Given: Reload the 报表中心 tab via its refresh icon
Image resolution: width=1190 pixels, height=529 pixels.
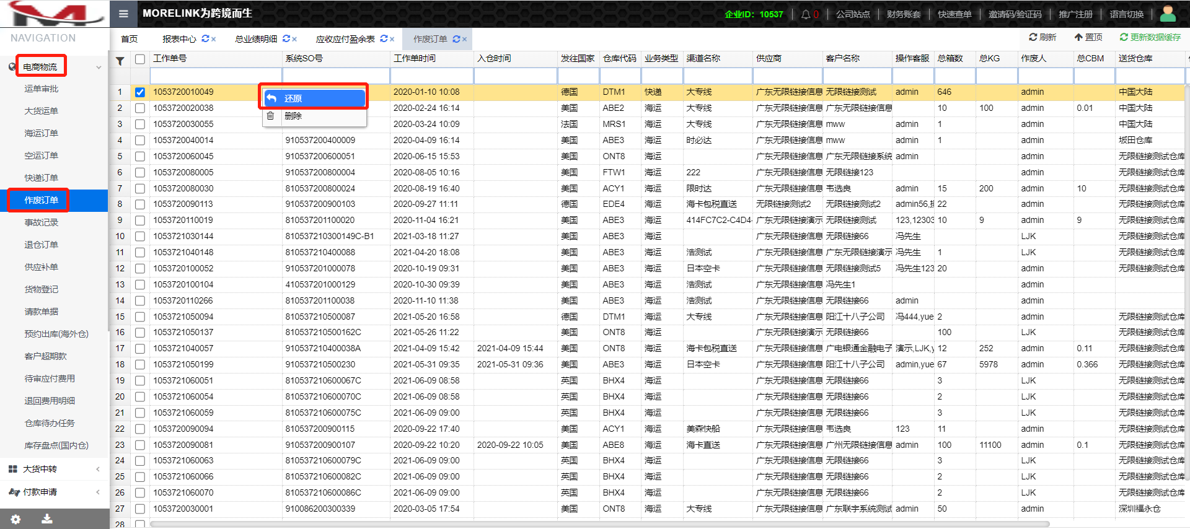Looking at the screenshot, I should 205,38.
